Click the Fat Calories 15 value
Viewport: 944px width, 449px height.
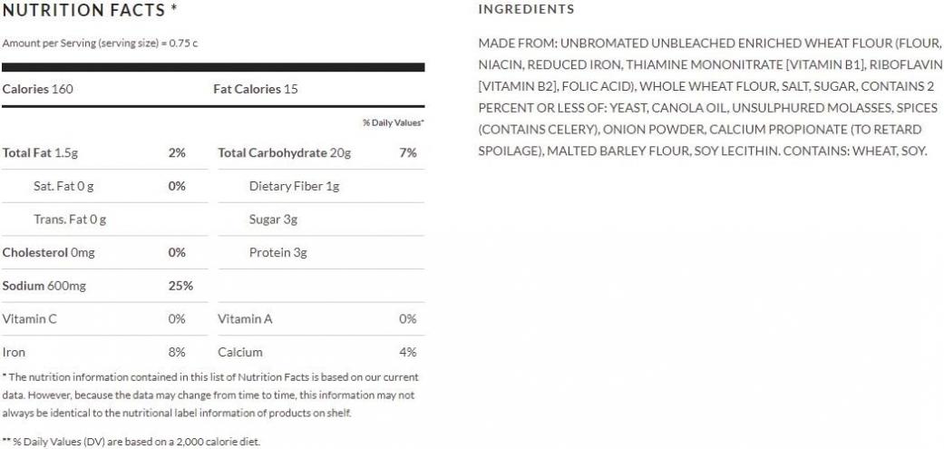point(256,89)
